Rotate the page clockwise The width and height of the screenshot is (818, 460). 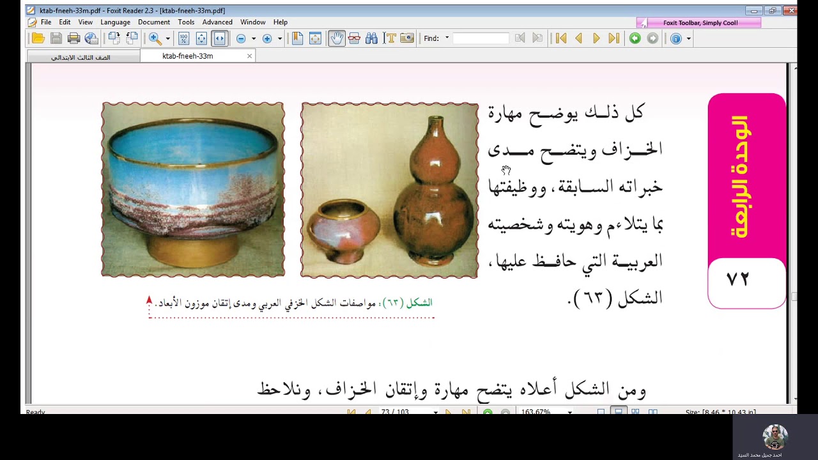pyautogui.click(x=114, y=38)
